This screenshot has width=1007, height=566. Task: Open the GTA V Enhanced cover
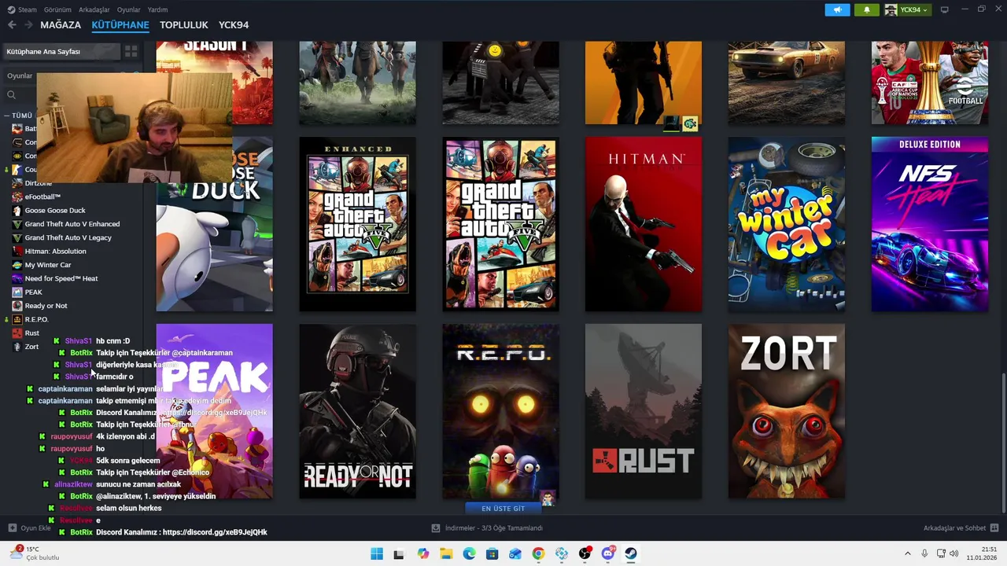[x=357, y=224]
